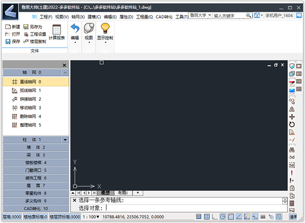This screenshot has width=305, height=223.
Task: Open the 门窗洞口 5 category
Action: pyautogui.click(x=36, y=170)
